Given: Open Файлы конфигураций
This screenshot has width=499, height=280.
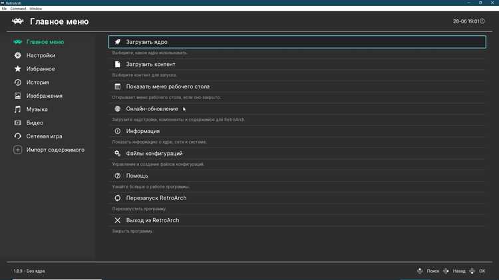Looking at the screenshot, I should click(x=297, y=153).
